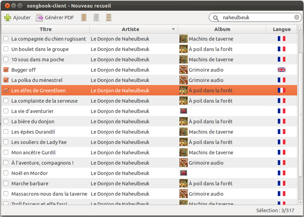Viewport: 304px width, 217px height.
Task: Click the Langue column header
Action: (282, 29)
